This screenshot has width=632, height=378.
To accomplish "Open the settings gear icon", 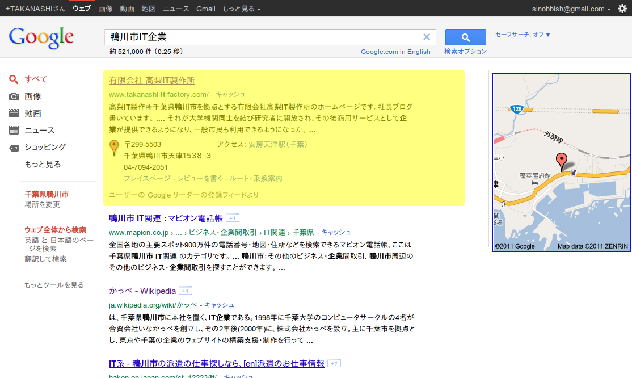I will pyautogui.click(x=622, y=9).
